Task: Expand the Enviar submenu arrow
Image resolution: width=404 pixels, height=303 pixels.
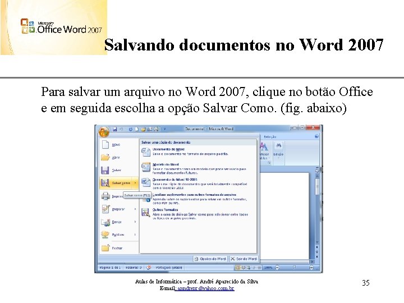Action: point(135,222)
